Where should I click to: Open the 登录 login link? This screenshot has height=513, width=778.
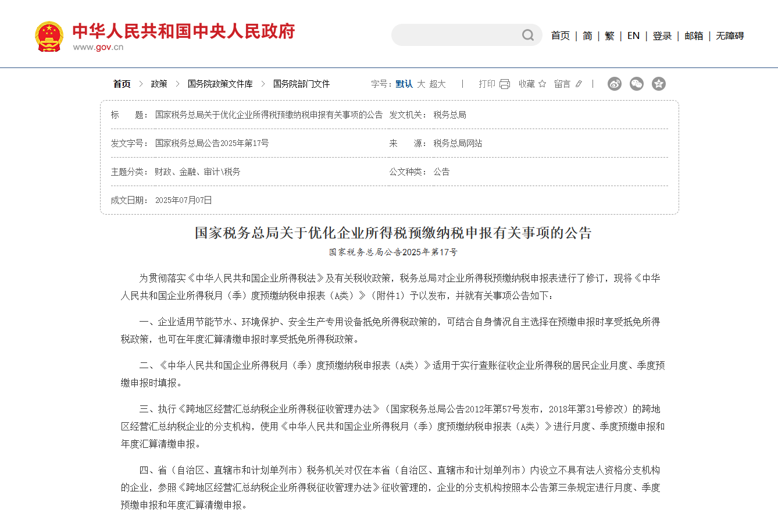[662, 36]
